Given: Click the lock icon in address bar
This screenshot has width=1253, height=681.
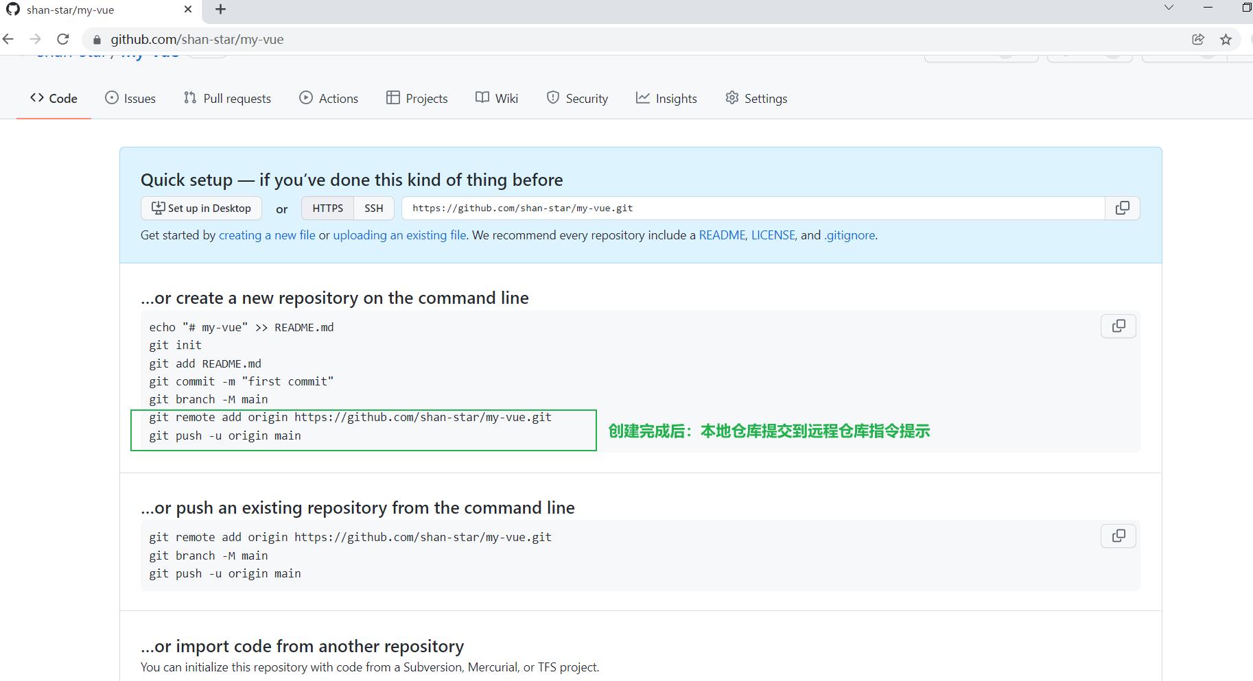Looking at the screenshot, I should point(97,40).
